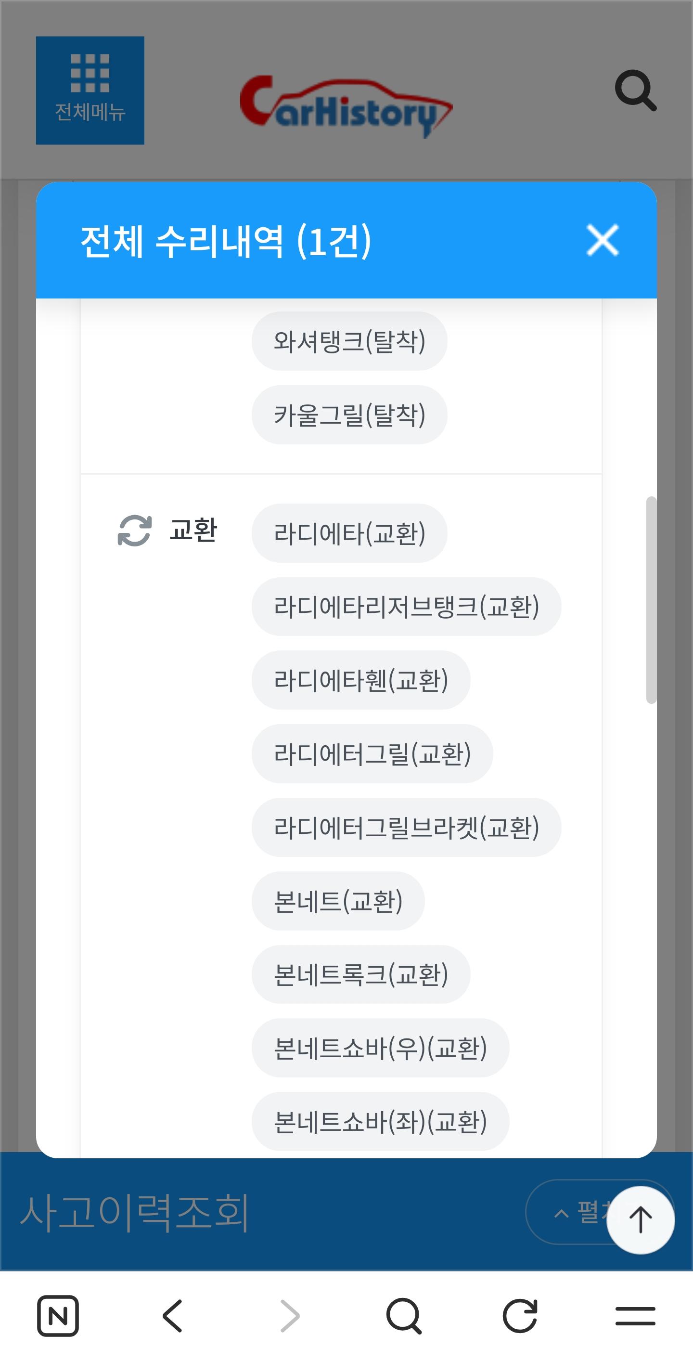
Task: Select the 와셔탱크(탈착) chip
Action: pos(349,341)
